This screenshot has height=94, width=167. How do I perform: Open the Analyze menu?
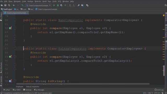click(30, 1)
